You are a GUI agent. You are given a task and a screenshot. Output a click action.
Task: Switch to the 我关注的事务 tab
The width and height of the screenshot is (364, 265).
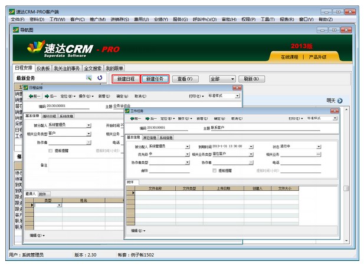pyautogui.click(x=67, y=68)
